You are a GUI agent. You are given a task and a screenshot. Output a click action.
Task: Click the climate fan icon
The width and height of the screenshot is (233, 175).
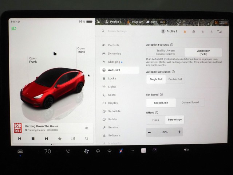tap(86, 151)
